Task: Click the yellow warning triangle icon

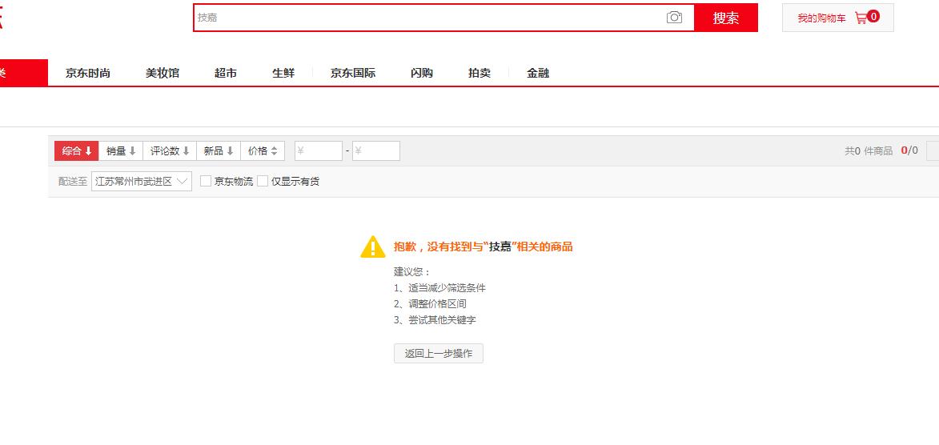Action: [372, 247]
